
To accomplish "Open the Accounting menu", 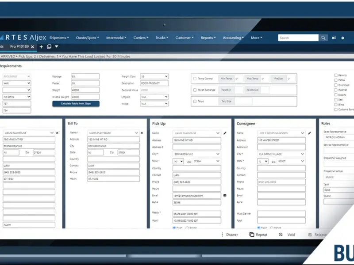I will pos(233,38).
